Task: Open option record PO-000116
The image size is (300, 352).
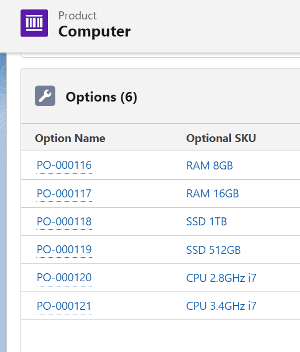Action: (x=64, y=165)
